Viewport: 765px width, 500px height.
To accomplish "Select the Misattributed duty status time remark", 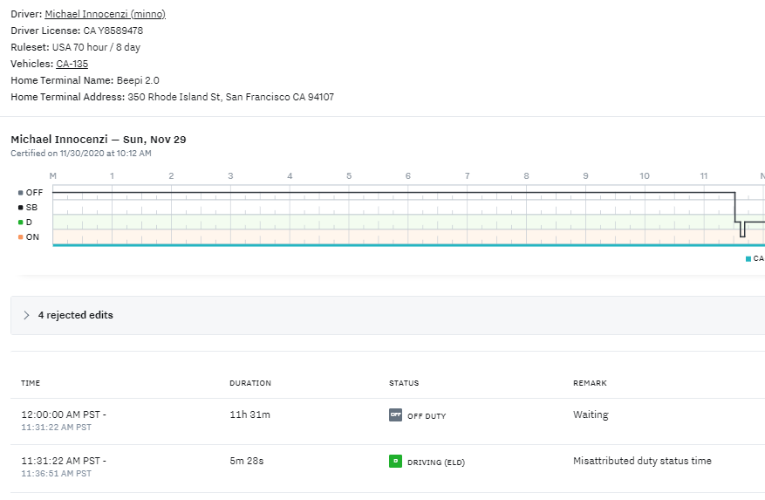I will pyautogui.click(x=642, y=461).
